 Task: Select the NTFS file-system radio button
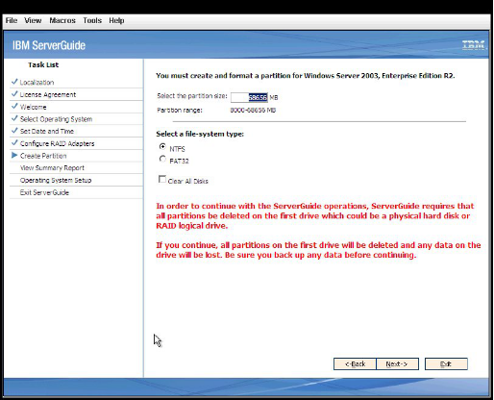click(x=162, y=147)
